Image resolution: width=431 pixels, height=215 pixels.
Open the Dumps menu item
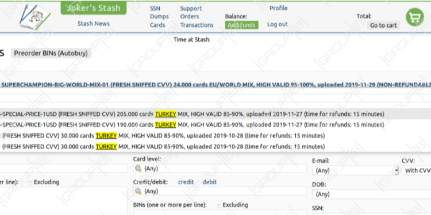[x=159, y=17]
